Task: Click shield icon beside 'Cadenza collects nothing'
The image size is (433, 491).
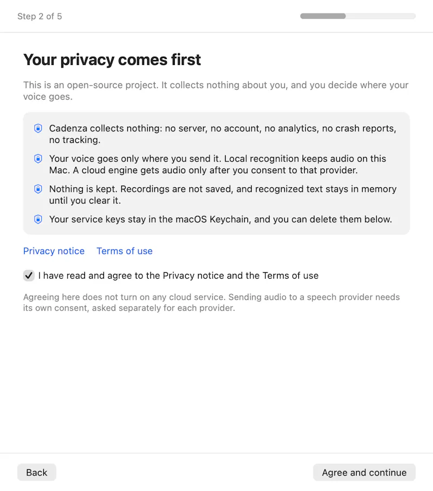Action: click(38, 128)
